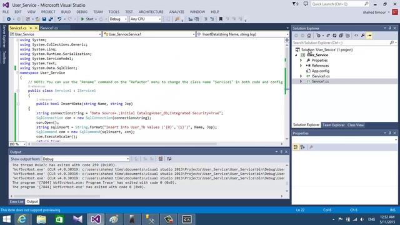Open the BUILD menu
This screenshot has height=225, width=400.
pos(66,12)
